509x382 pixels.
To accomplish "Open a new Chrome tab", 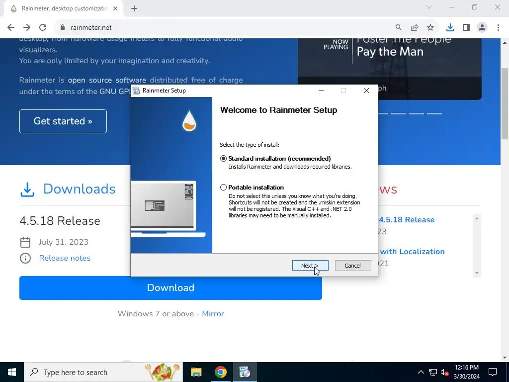I will click(134, 9).
